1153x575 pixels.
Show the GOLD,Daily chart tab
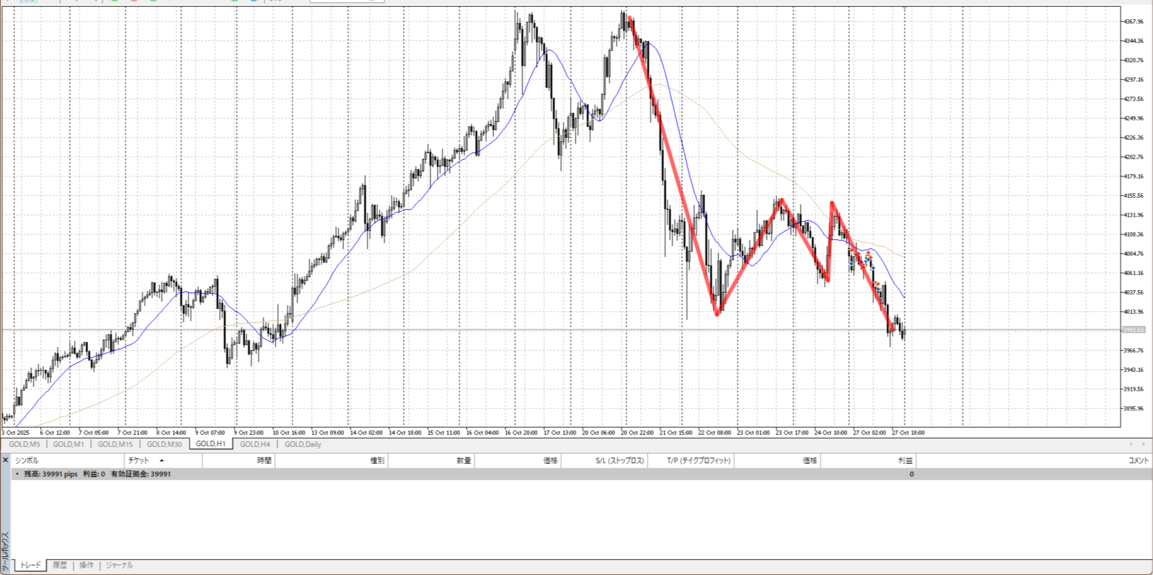[x=302, y=444]
